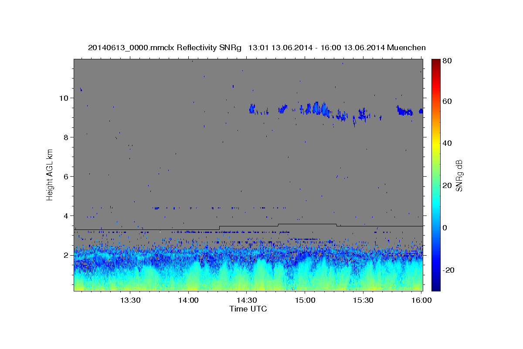
Task: Click the colorbar value 20
Action: point(448,185)
